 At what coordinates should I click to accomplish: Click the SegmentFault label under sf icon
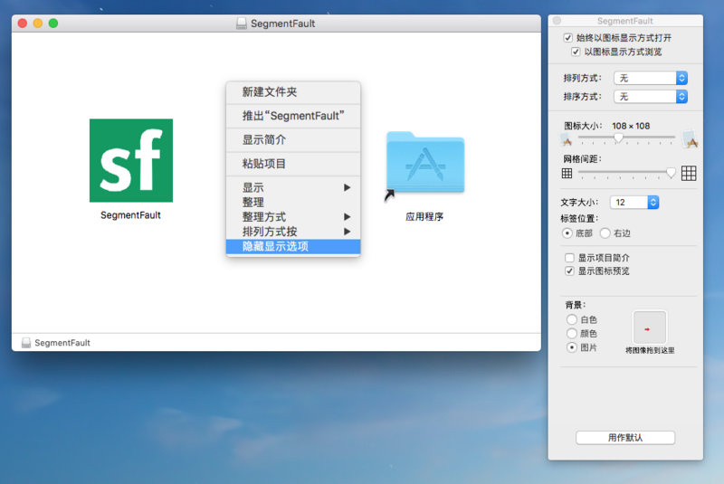tap(130, 215)
